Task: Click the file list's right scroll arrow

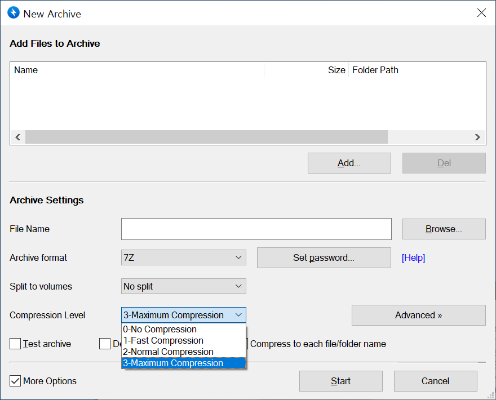Action: 477,137
